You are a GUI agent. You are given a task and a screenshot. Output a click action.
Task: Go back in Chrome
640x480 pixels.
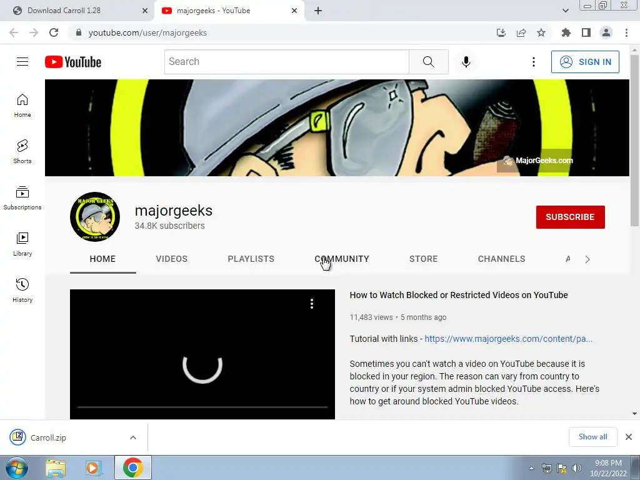(14, 32)
